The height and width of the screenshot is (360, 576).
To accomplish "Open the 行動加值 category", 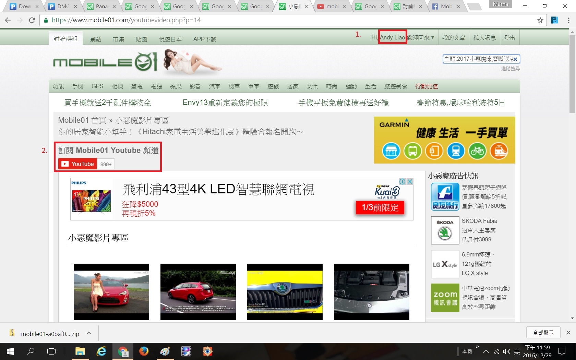I will (x=427, y=86).
